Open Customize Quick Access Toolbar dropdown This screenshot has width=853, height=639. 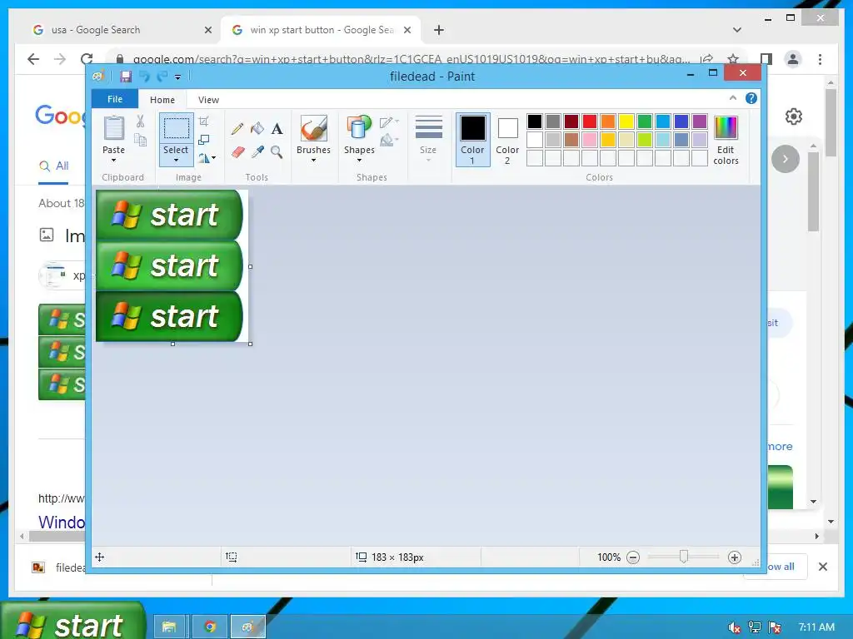coord(178,77)
